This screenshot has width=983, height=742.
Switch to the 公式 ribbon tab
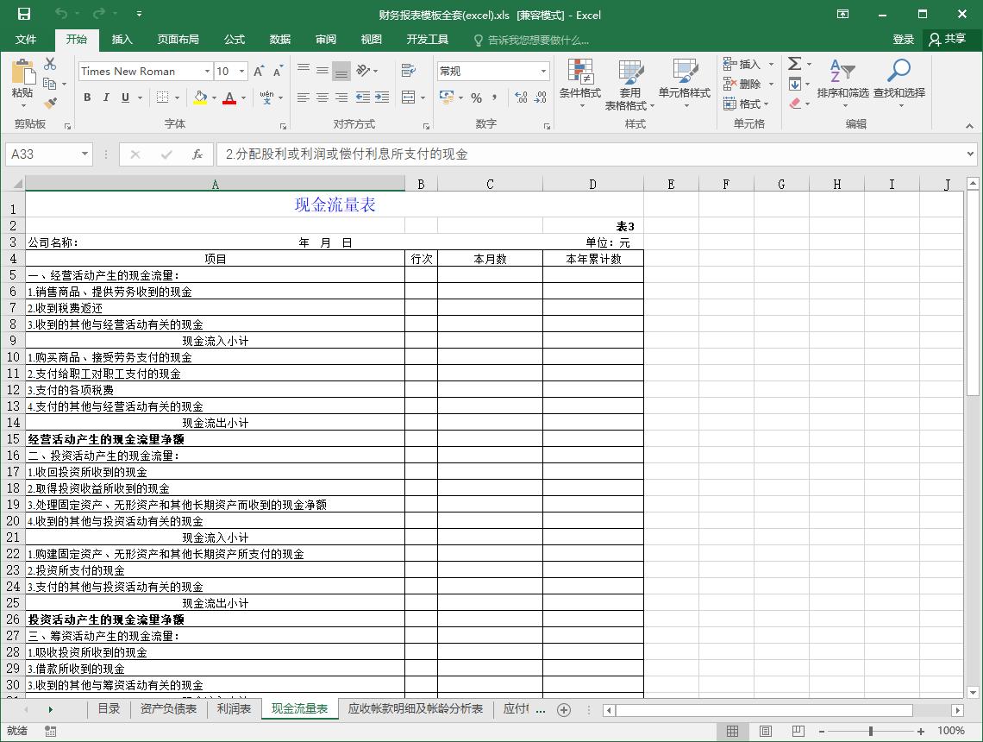pos(234,39)
